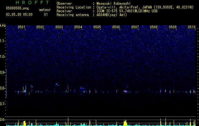
Task: Click the wide meteor echo after 0506
Action: (126, 91)
